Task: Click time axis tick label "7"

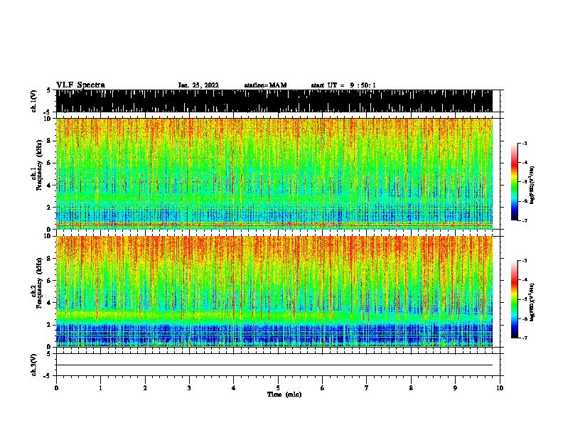Action: tap(367, 388)
